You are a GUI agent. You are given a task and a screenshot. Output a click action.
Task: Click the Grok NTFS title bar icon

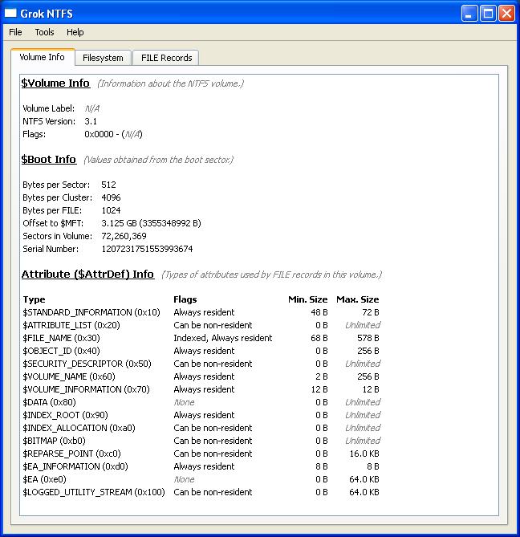[11, 13]
